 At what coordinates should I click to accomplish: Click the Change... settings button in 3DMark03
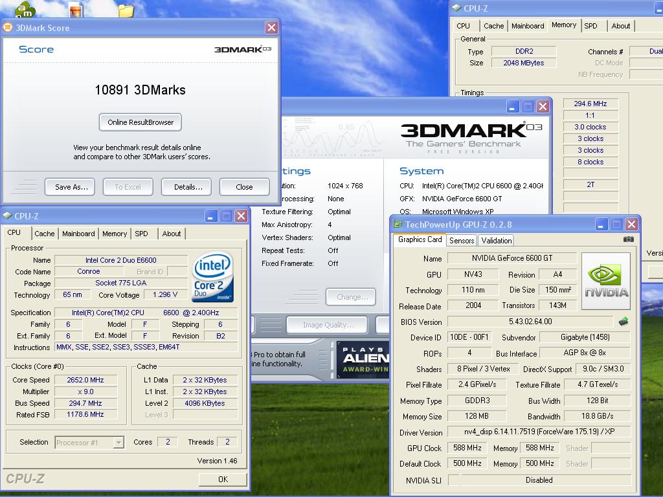click(350, 297)
